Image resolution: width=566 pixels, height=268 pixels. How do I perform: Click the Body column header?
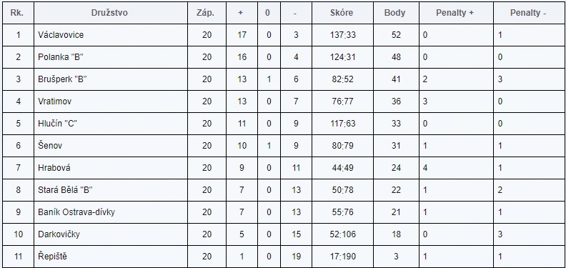[394, 13]
